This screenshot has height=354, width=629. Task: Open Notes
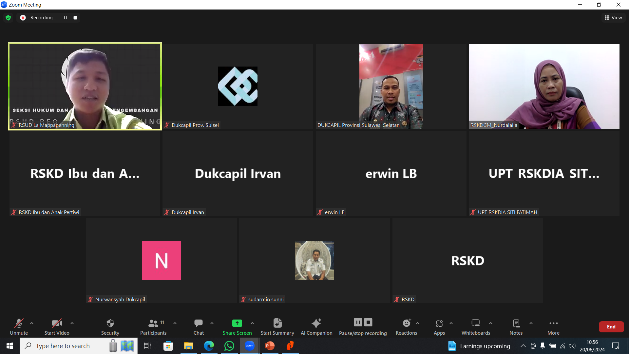(516, 326)
